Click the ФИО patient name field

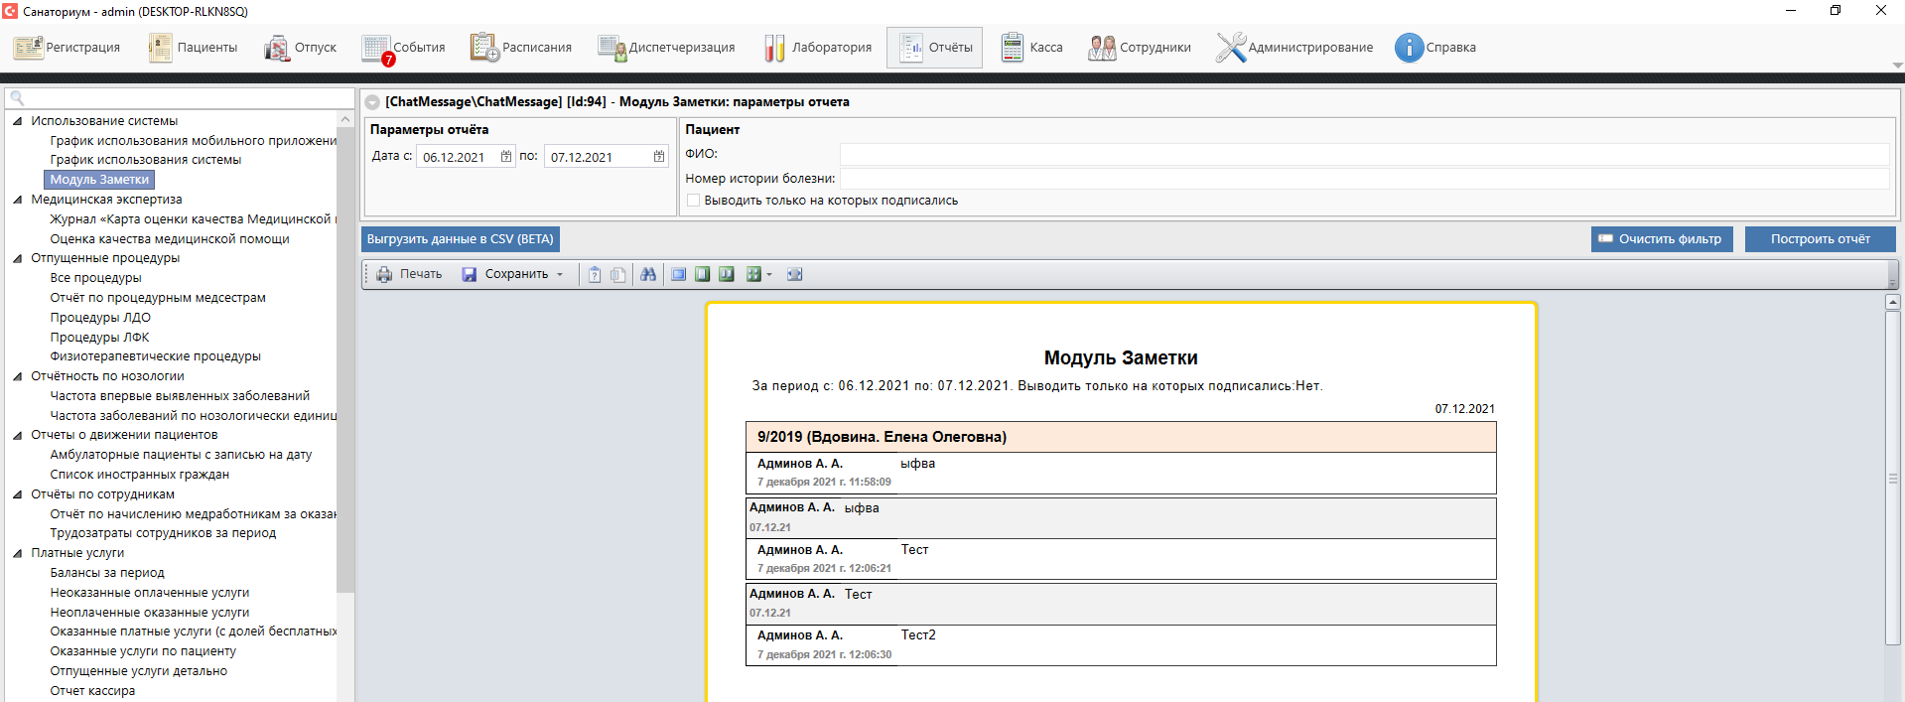1363,154
